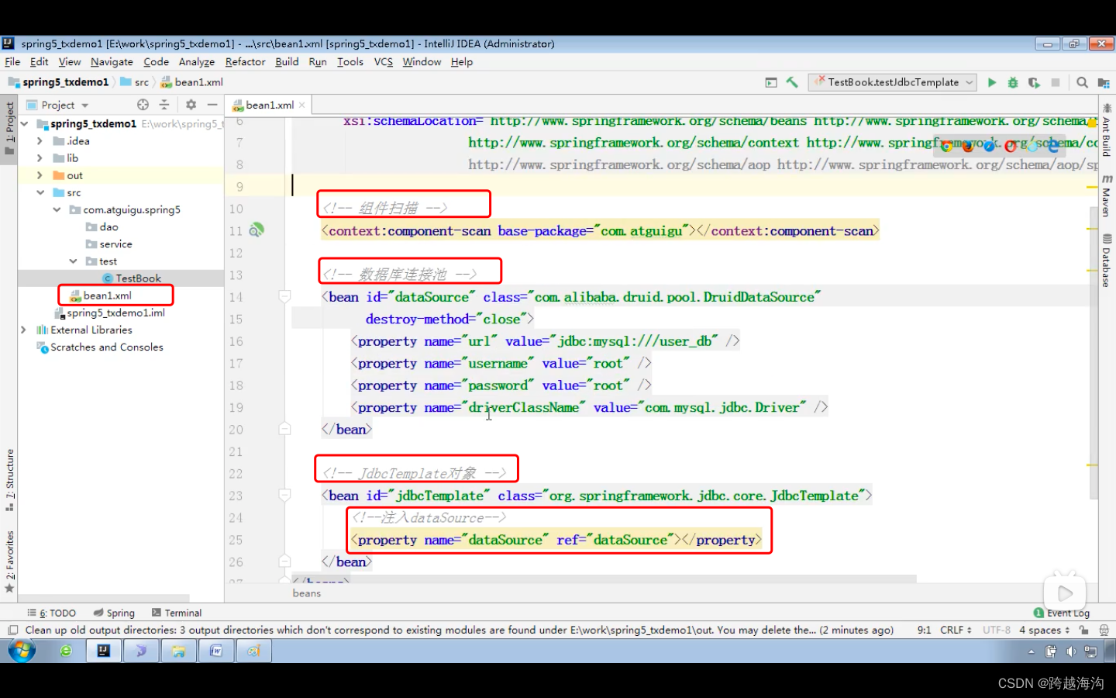Expand the out folder
The width and height of the screenshot is (1116, 698).
tap(40, 175)
